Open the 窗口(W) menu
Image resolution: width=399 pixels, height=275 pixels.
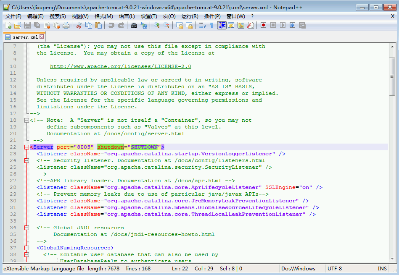(235, 16)
